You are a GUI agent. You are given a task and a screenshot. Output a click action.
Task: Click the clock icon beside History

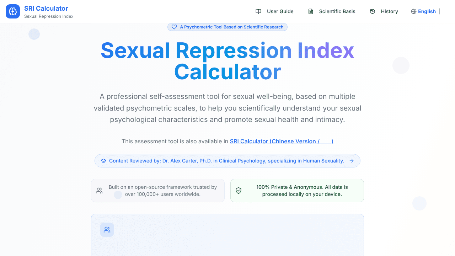pyautogui.click(x=373, y=11)
